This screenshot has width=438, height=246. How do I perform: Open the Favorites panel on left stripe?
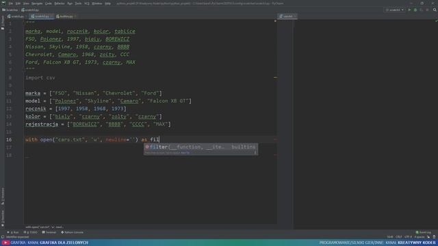coord(3,218)
